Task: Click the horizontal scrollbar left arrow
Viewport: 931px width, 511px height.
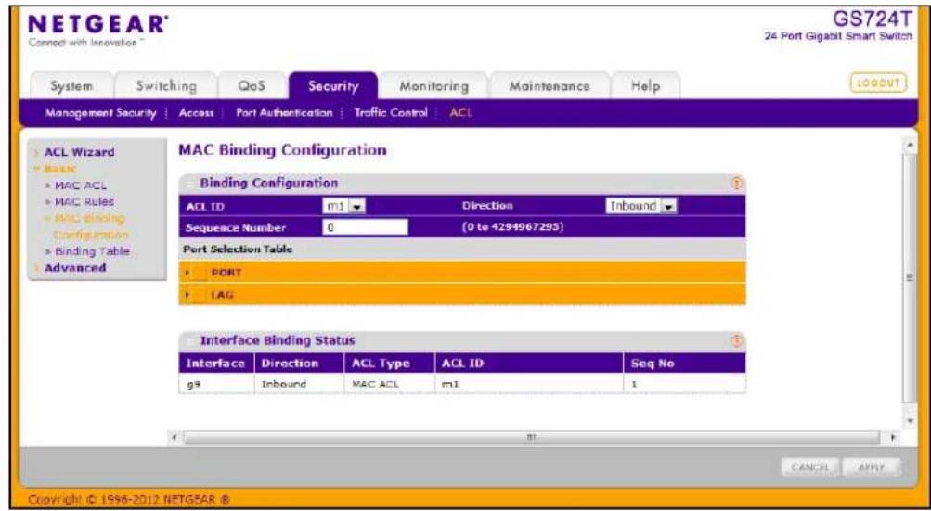Action: (x=175, y=438)
